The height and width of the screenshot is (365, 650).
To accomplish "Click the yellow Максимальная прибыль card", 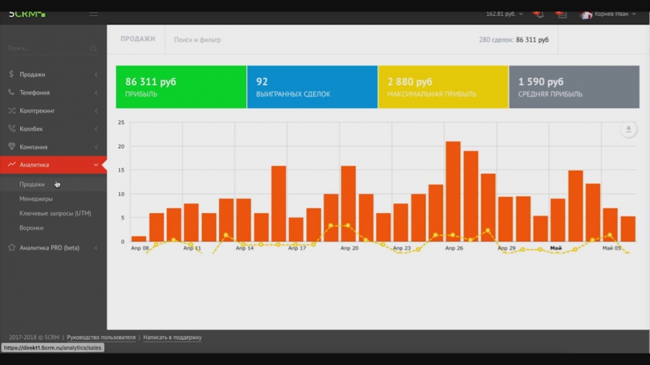I will [443, 87].
